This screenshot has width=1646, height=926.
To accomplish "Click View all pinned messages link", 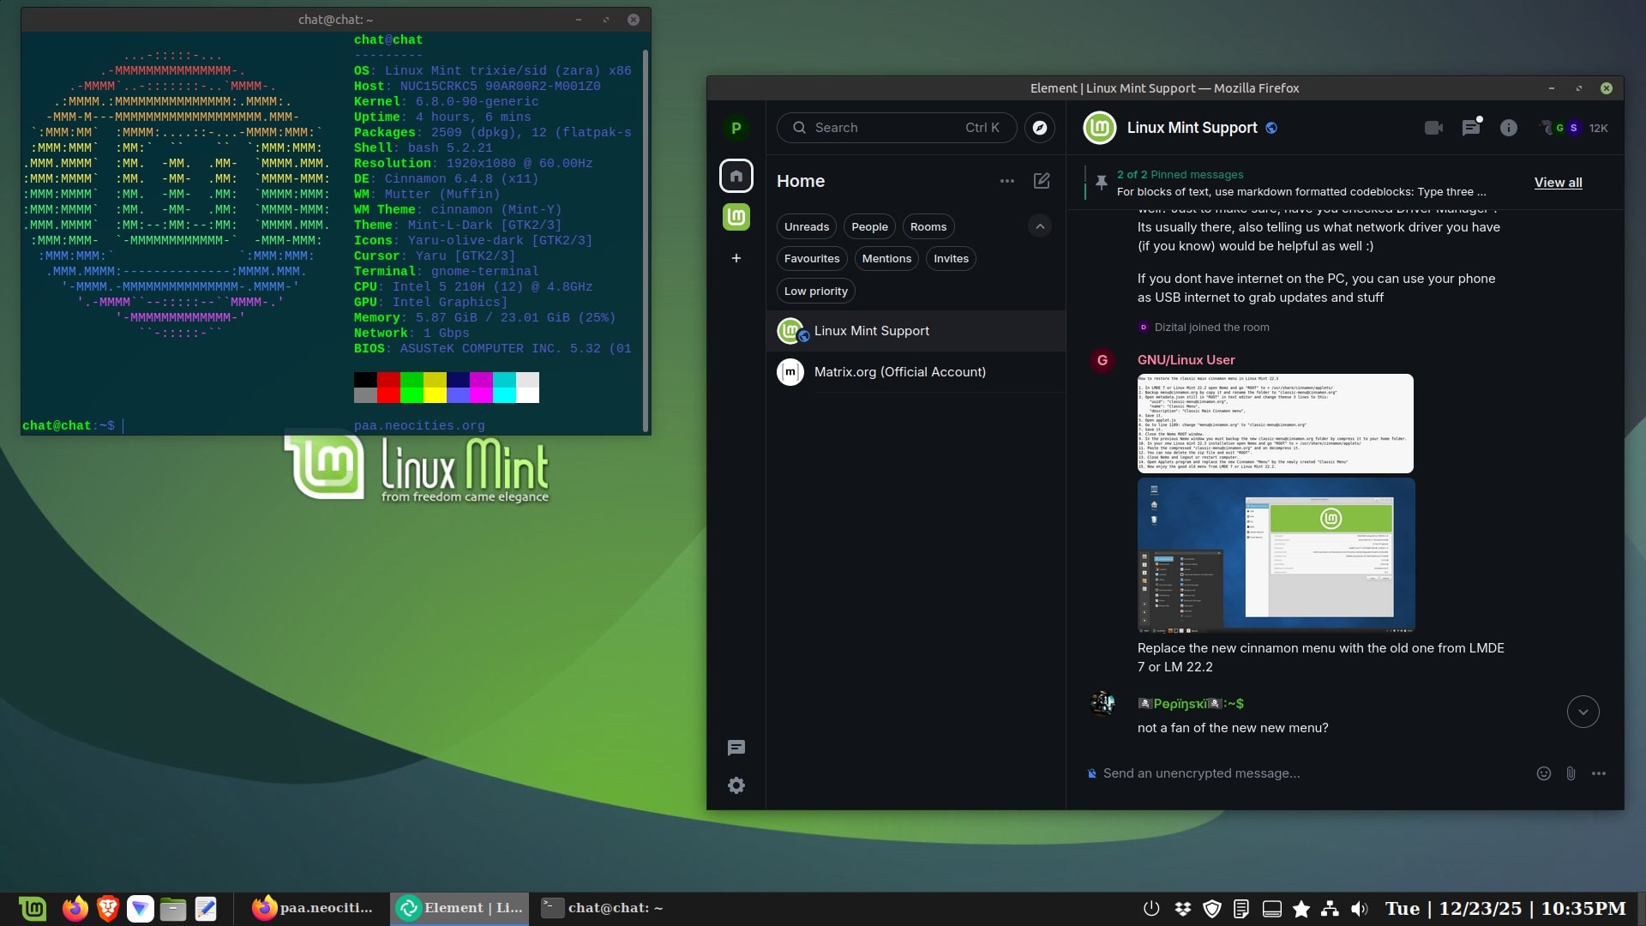I will pyautogui.click(x=1558, y=183).
